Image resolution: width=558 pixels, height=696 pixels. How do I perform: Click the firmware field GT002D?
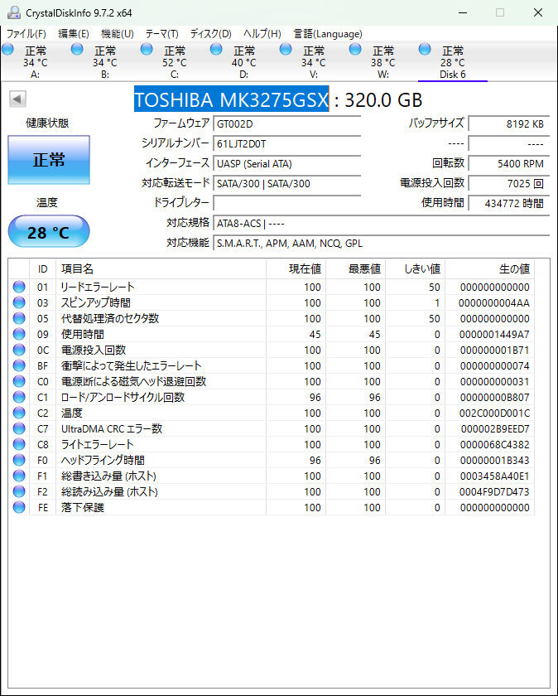287,123
